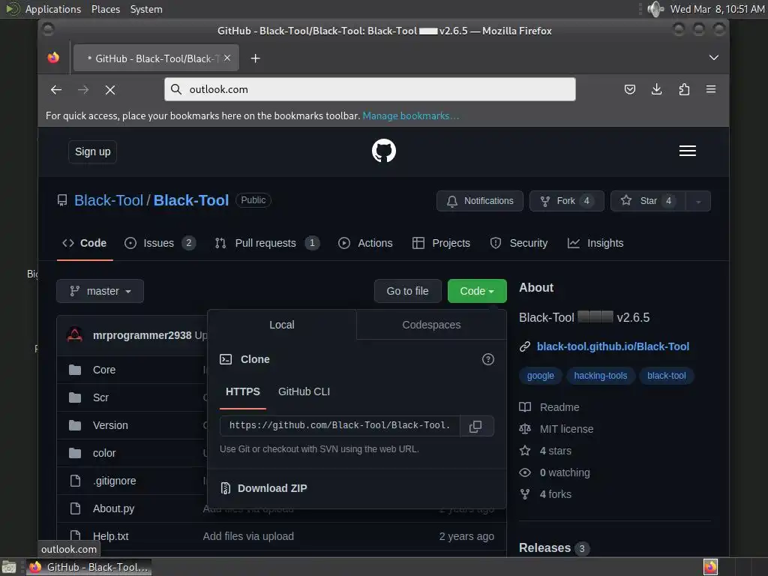Close the GitHub Black-Tool browser tab
The height and width of the screenshot is (576, 768).
227,58
